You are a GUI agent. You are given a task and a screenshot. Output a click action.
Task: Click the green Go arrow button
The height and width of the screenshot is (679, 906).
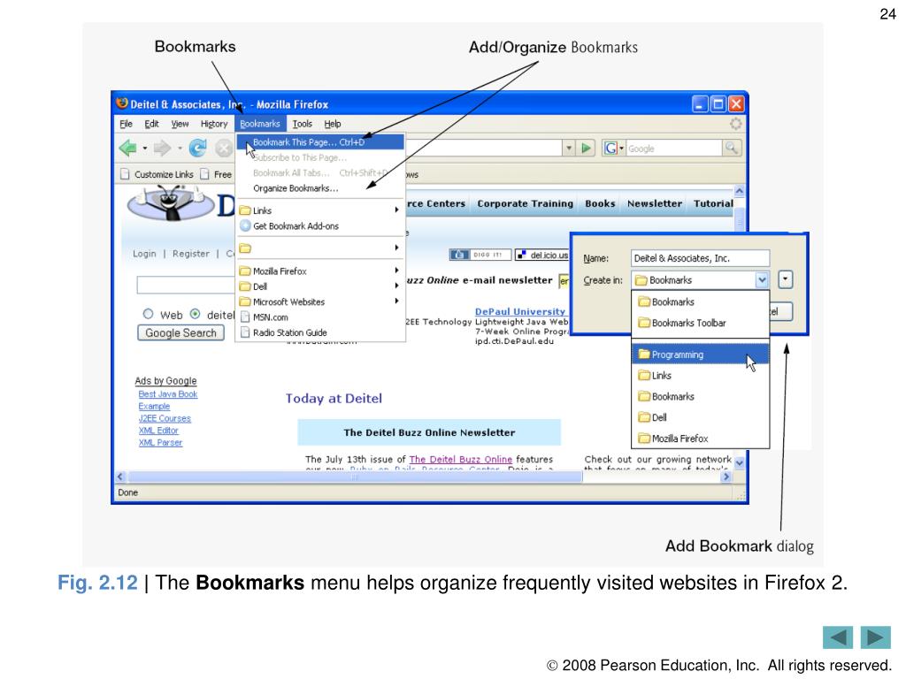coord(587,149)
